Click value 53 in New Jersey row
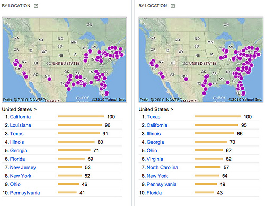The image size is (265, 206). [87, 168]
